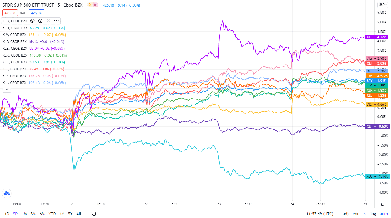Select the XLY legend row
The image size is (391, 218).
tap(34, 76)
